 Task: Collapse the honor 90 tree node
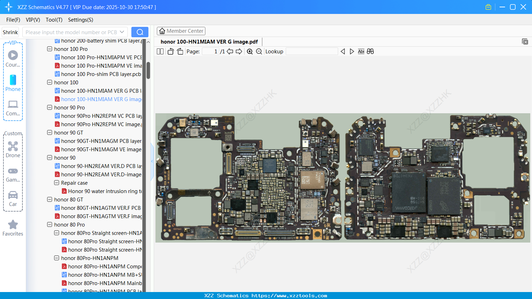pyautogui.click(x=50, y=158)
